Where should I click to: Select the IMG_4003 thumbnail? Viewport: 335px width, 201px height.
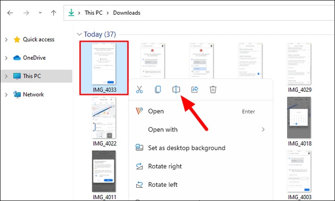299,171
